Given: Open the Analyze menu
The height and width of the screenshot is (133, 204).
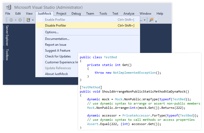Looking at the screenshot, I should [129, 14].
